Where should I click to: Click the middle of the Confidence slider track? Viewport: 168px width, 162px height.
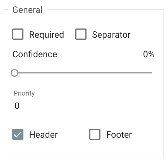(83, 73)
